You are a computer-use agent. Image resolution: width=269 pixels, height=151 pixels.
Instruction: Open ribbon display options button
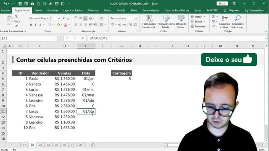coord(235,4)
